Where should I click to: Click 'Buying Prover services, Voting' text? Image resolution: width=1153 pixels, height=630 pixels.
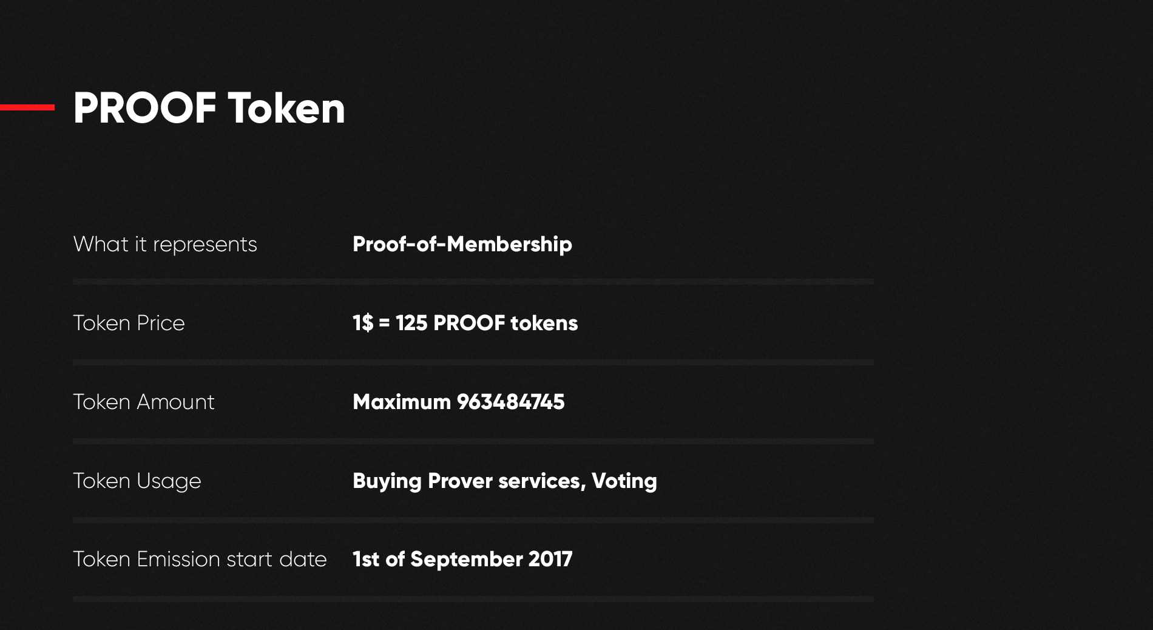505,481
